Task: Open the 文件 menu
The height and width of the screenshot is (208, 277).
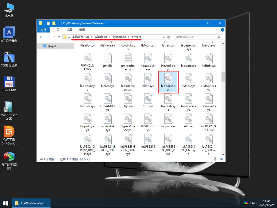Action: tap(43, 30)
